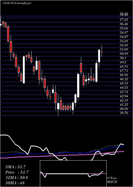Click the 41.35 price axis label

[x=124, y=105]
